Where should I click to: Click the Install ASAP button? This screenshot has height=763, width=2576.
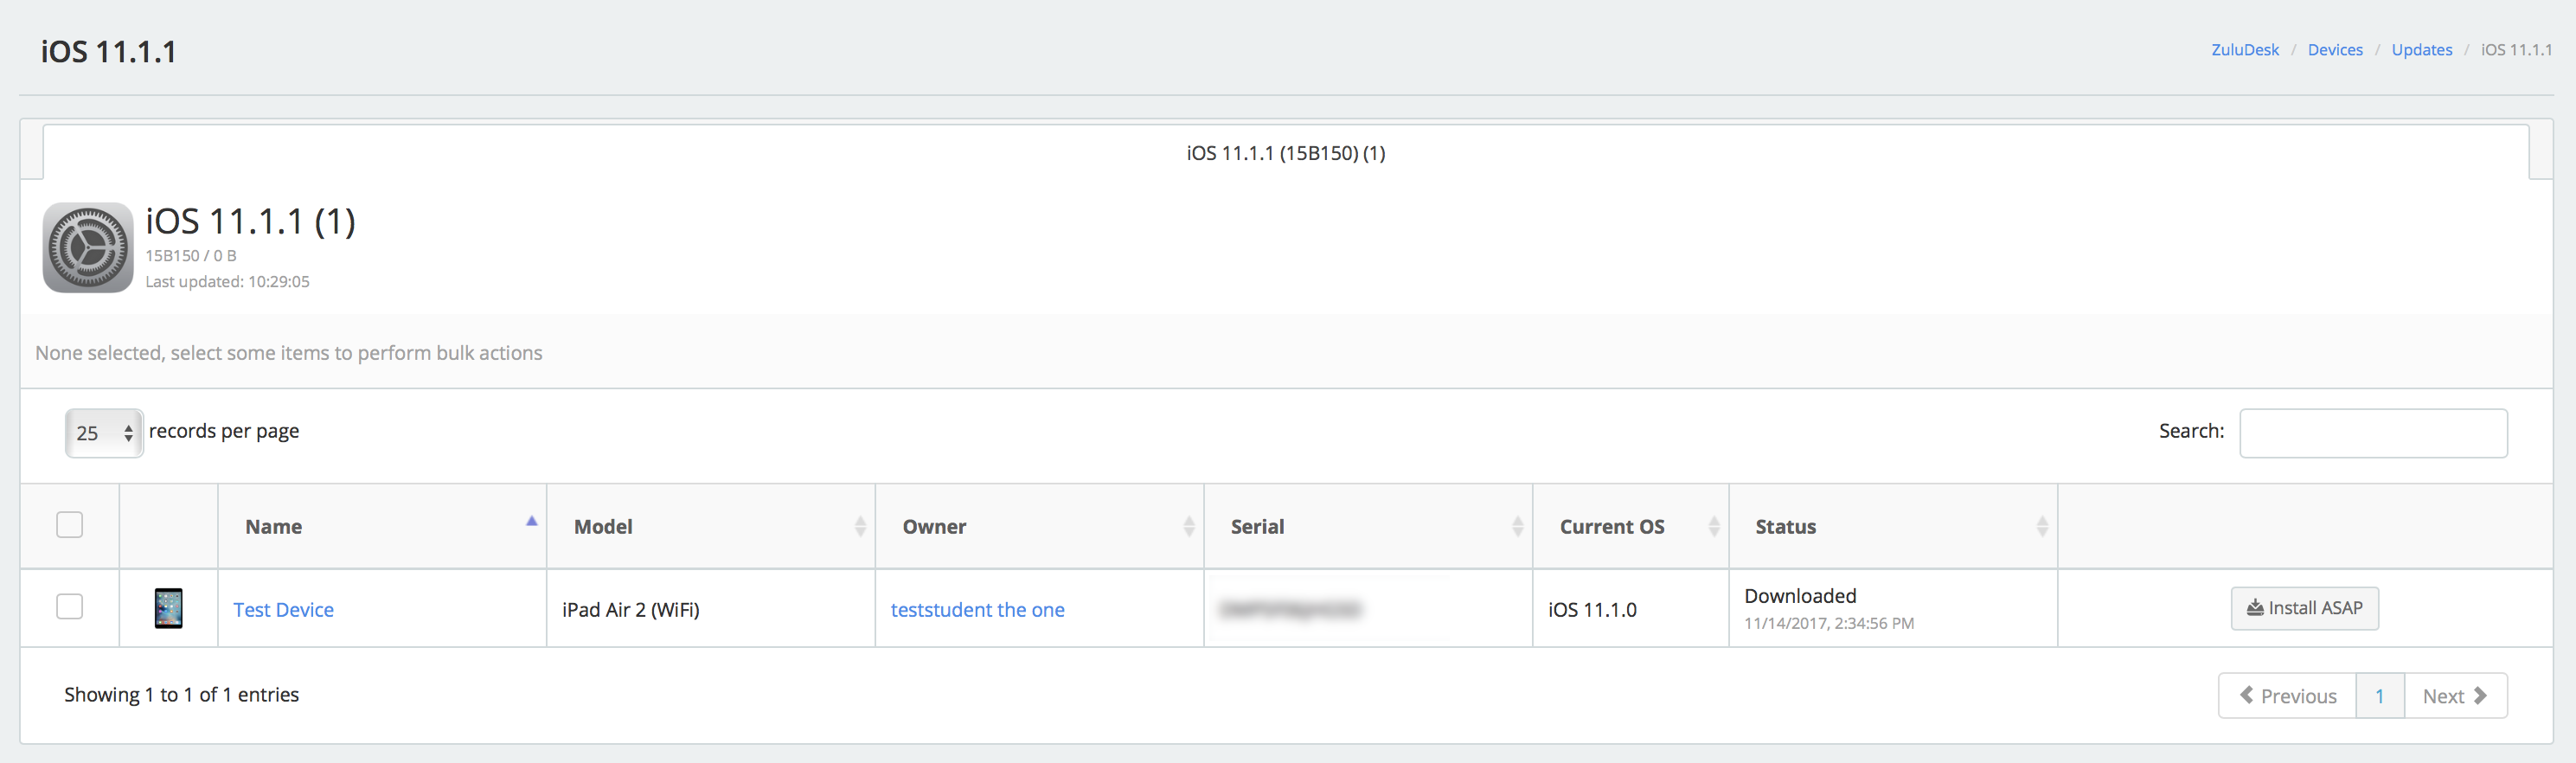coord(2304,608)
